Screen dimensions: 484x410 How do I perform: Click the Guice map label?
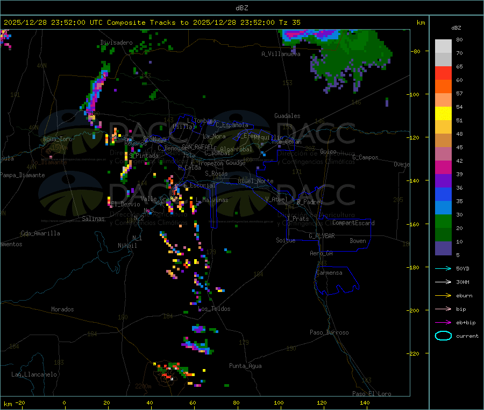tap(328, 151)
